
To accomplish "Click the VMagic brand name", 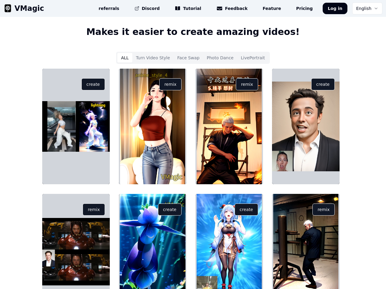I will [29, 8].
